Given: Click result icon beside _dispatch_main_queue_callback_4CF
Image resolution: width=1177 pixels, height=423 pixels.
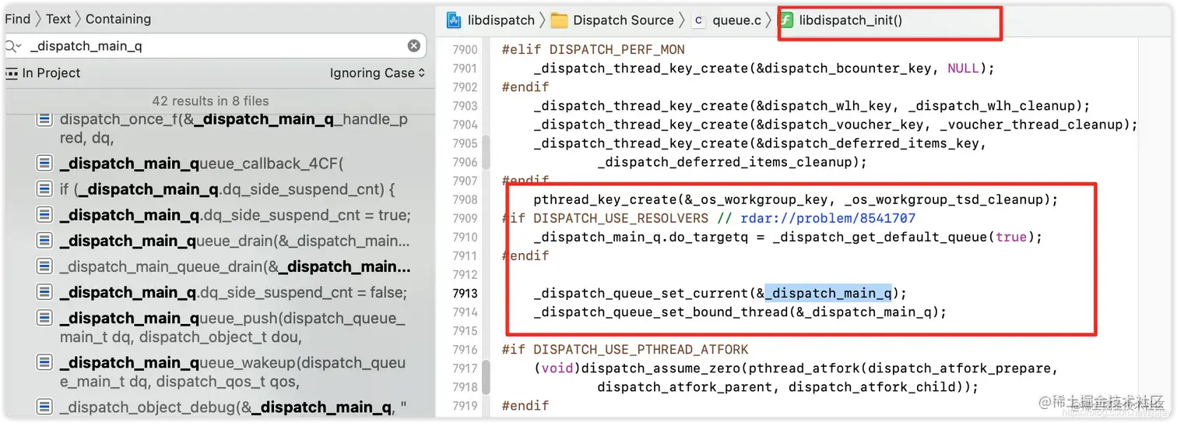Looking at the screenshot, I should (44, 164).
